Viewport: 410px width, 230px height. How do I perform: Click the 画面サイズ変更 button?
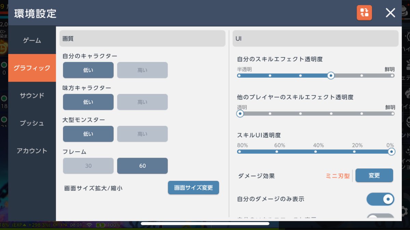[x=193, y=187]
